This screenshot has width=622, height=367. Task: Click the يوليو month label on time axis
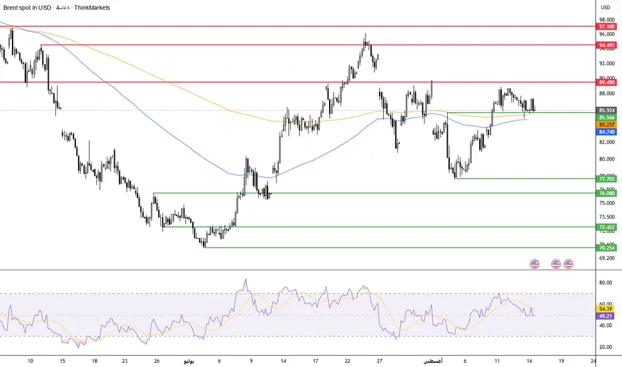[189, 361]
